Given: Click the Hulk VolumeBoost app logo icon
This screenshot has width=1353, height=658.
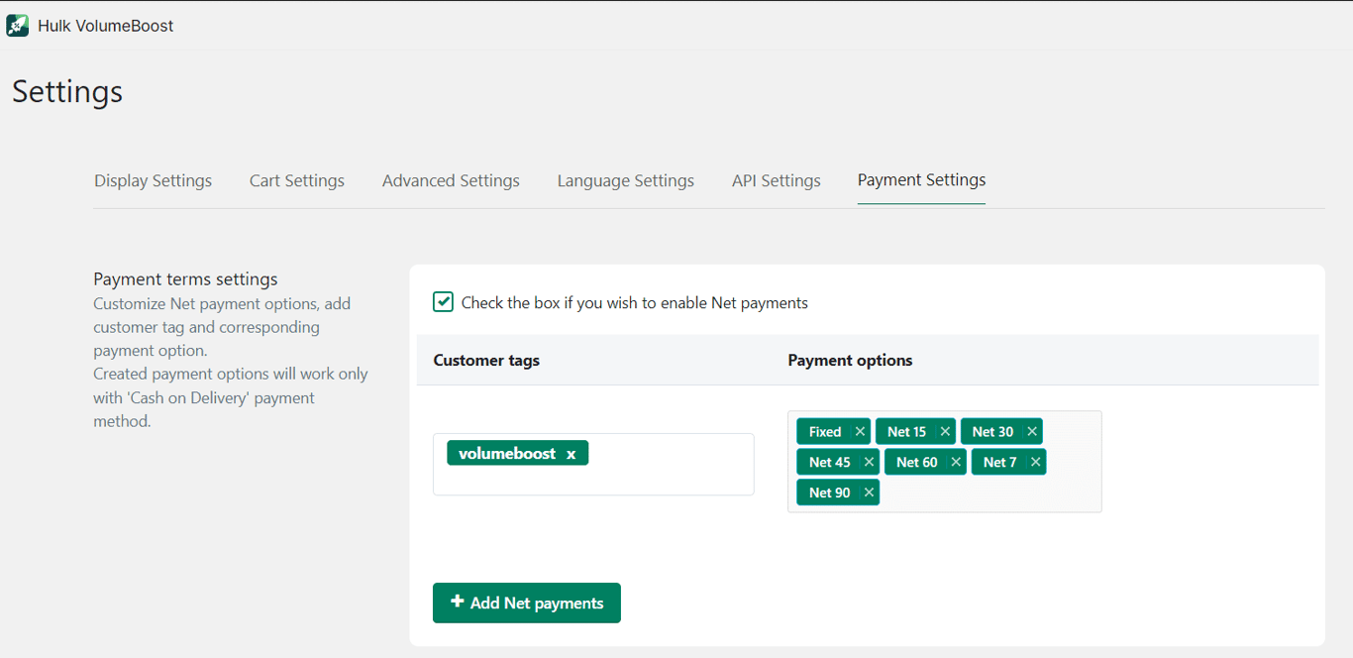Looking at the screenshot, I should [17, 26].
